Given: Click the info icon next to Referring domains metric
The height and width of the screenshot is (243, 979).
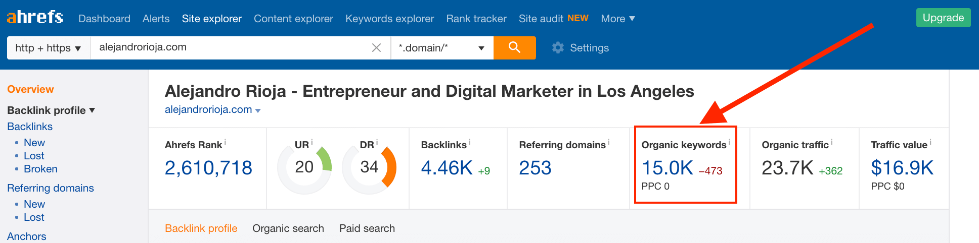Looking at the screenshot, I should pyautogui.click(x=608, y=143).
